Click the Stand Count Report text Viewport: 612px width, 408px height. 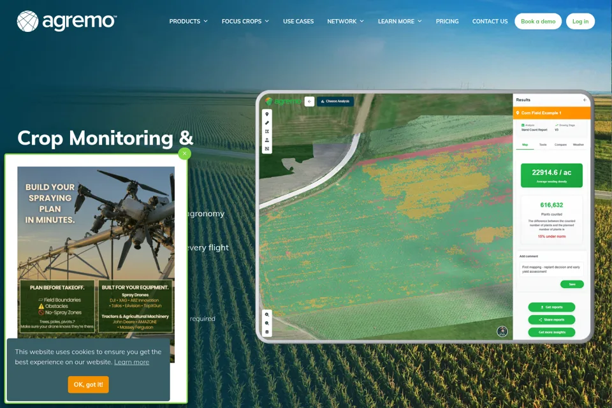click(534, 129)
